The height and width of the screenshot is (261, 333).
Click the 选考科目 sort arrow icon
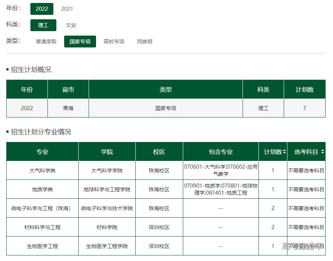click(x=322, y=152)
